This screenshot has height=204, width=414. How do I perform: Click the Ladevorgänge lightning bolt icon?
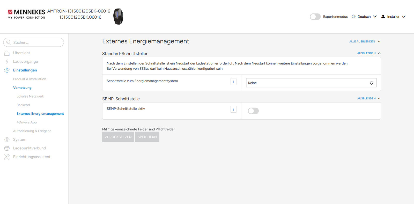click(x=7, y=62)
